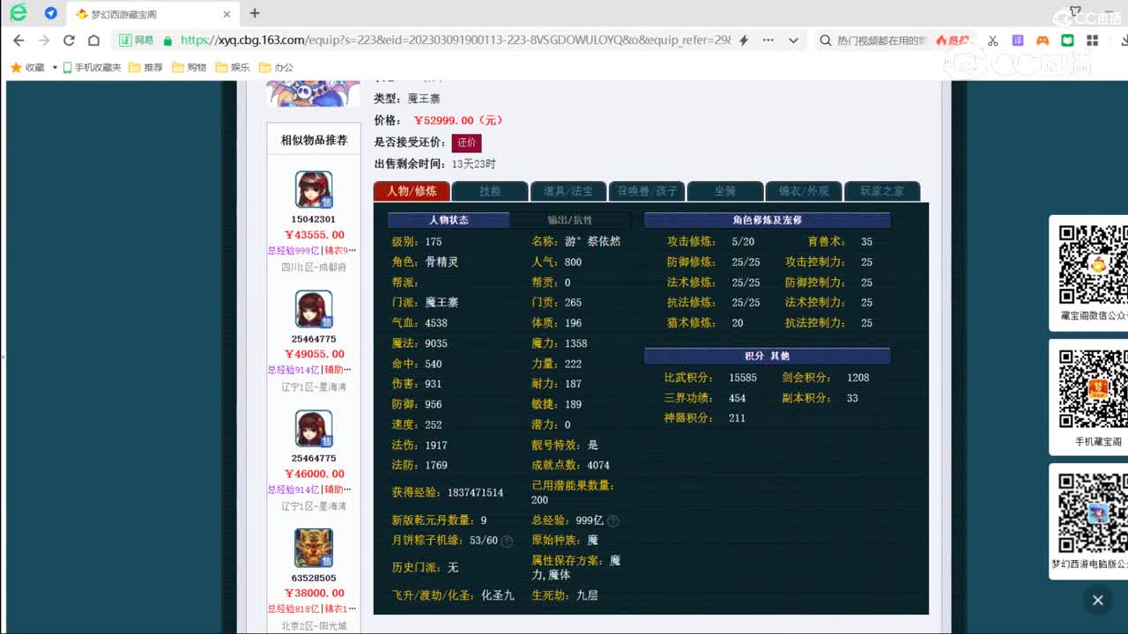This screenshot has width=1128, height=634.
Task: Click the ¥38000.00 price link
Action: [x=315, y=593]
